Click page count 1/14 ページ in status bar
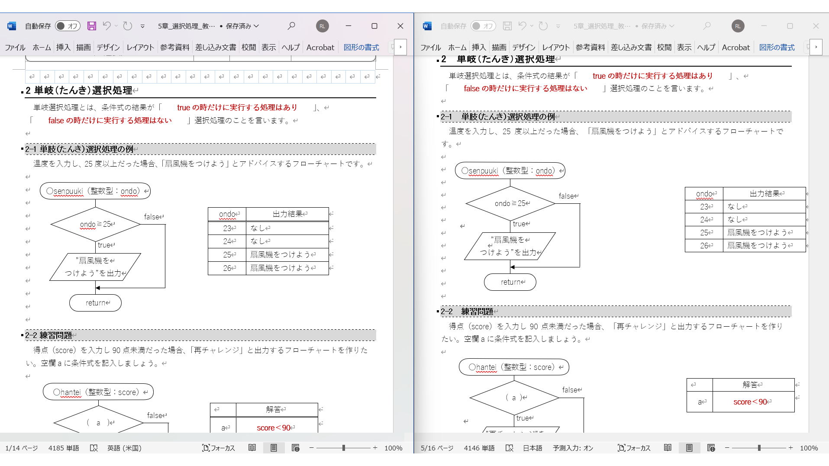 click(22, 448)
